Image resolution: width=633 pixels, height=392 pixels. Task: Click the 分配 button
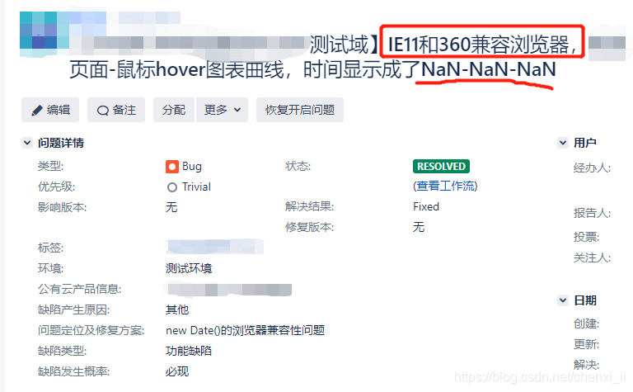(x=174, y=110)
